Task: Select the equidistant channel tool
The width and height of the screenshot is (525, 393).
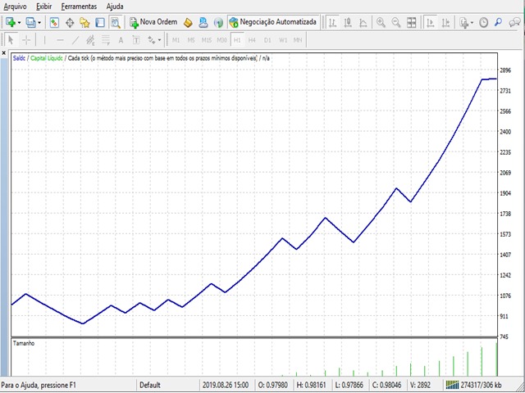Action: pyautogui.click(x=90, y=40)
